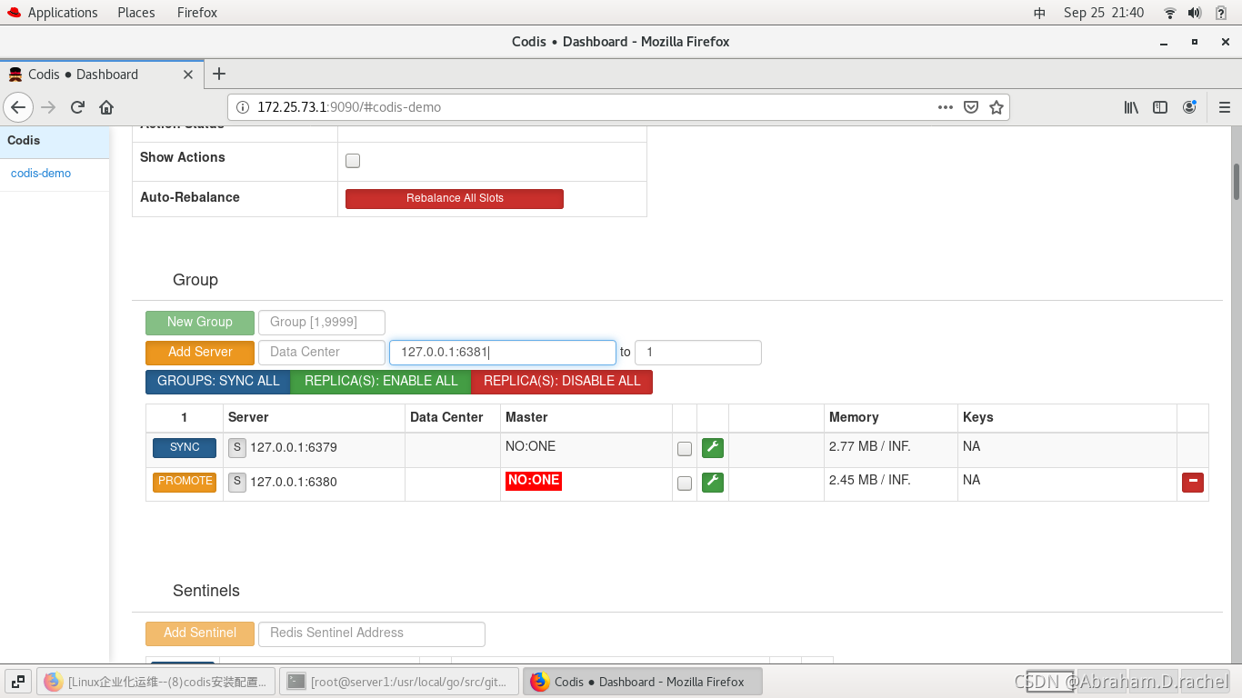Viewport: 1242px width, 698px height.
Task: Click the wrench icon for 127.0.0.1:6380
Action: click(x=713, y=482)
